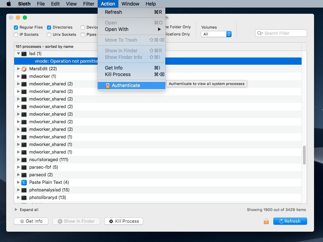This screenshot has height=242, width=323.
Task: Open the View menu
Action: click(71, 4)
